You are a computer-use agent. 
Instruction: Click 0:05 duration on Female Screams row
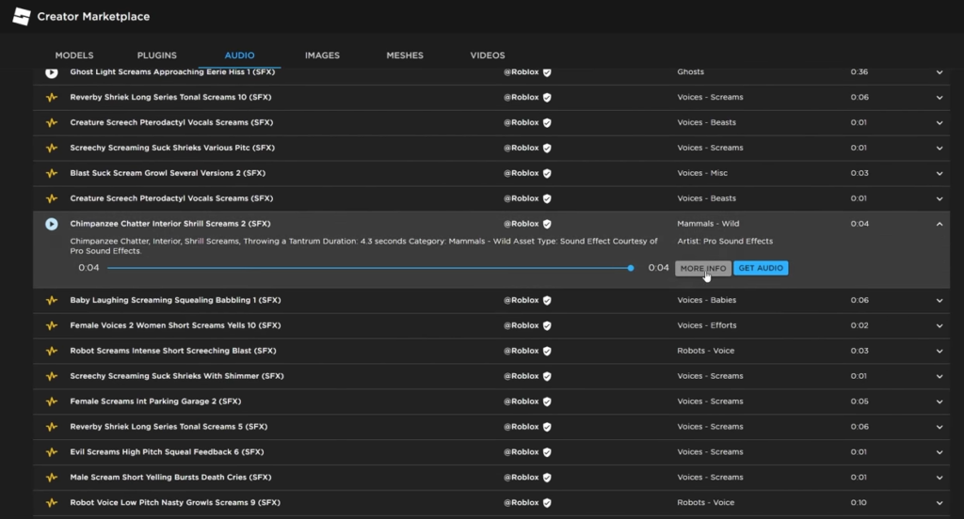[x=859, y=401]
